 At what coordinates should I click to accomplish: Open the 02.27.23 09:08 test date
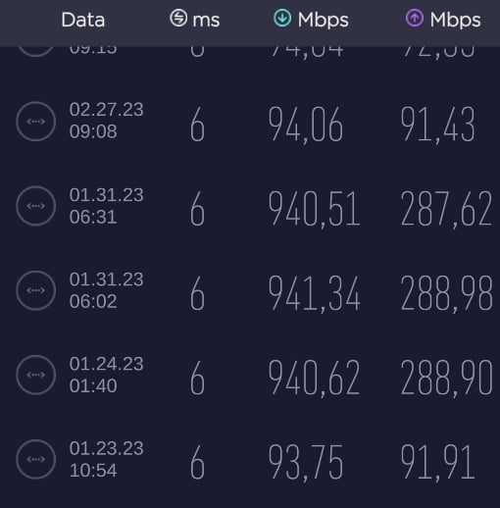coord(106,121)
